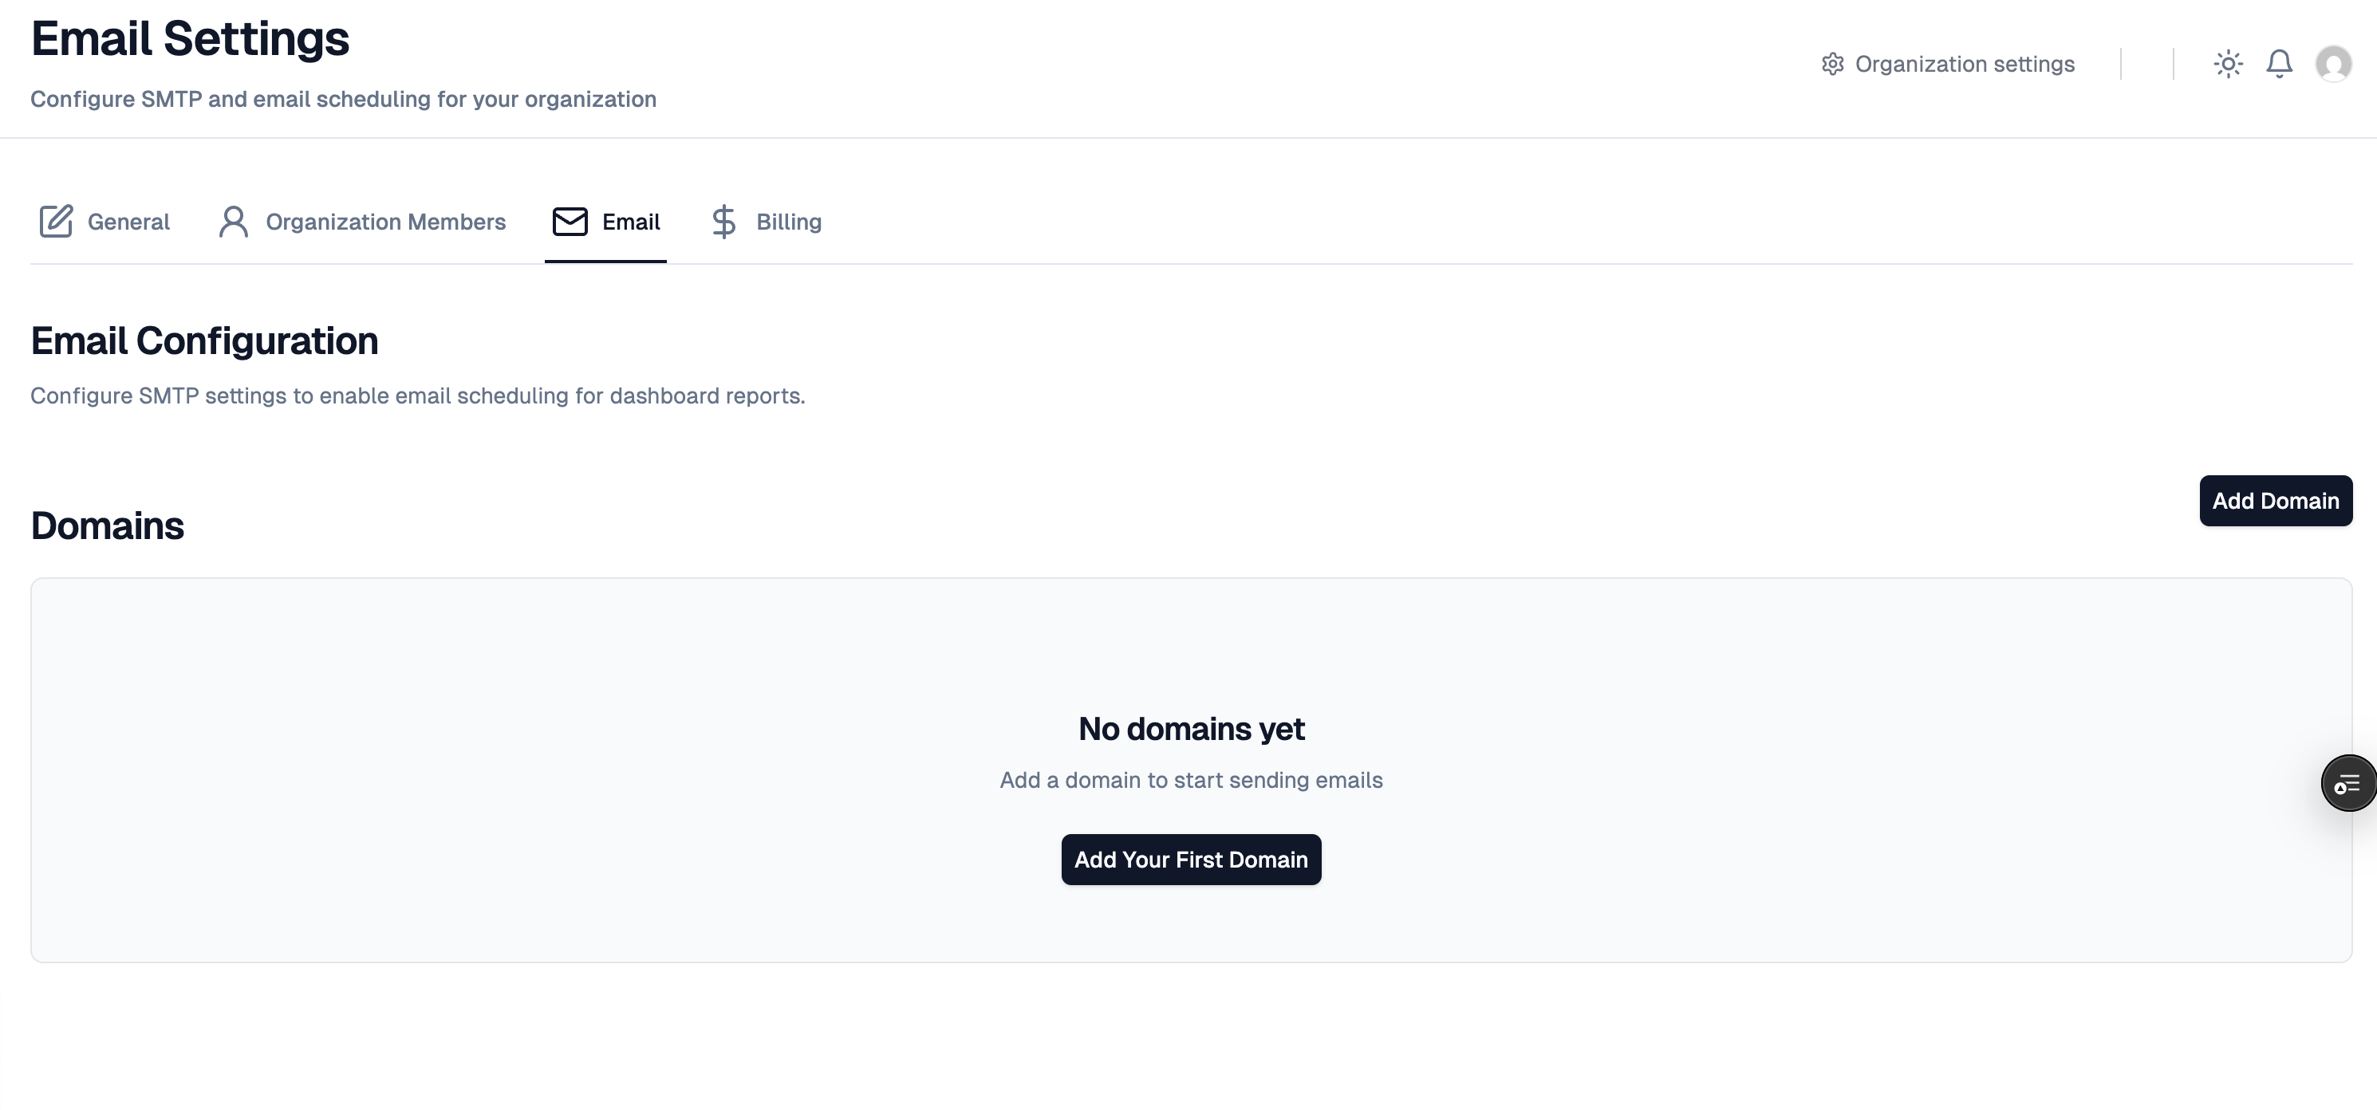The height and width of the screenshot is (1110, 2377).
Task: Select the Email Settings page heading
Action: (x=190, y=37)
